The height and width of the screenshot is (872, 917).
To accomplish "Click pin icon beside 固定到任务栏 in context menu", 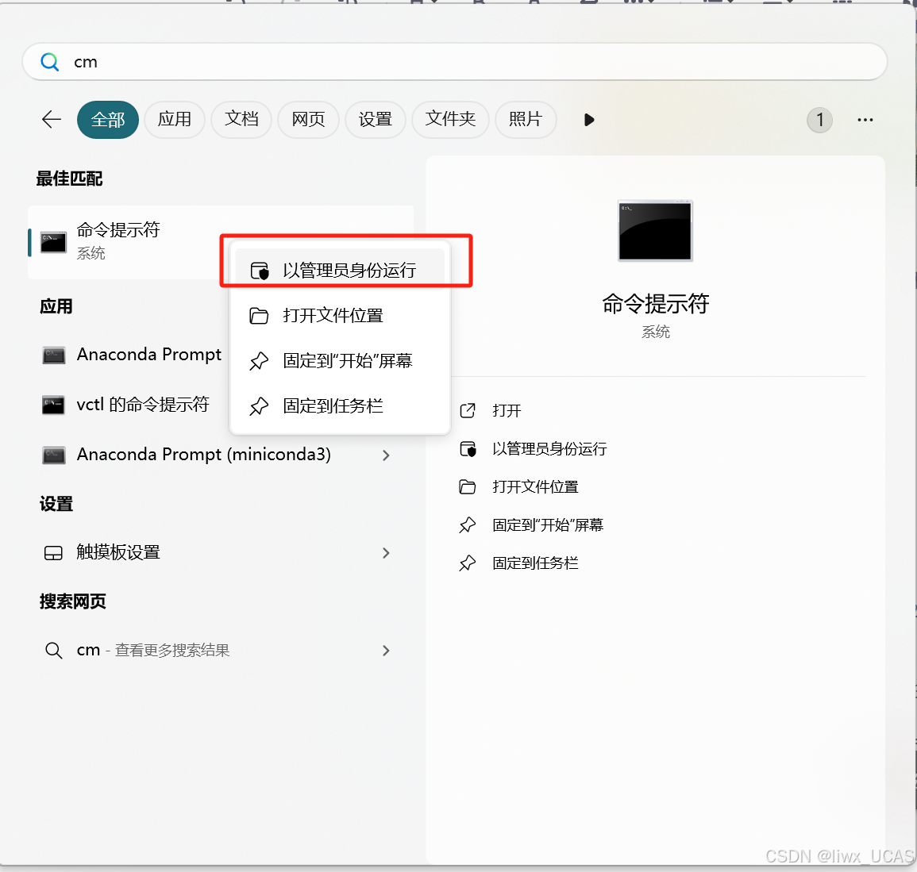I will coord(259,405).
